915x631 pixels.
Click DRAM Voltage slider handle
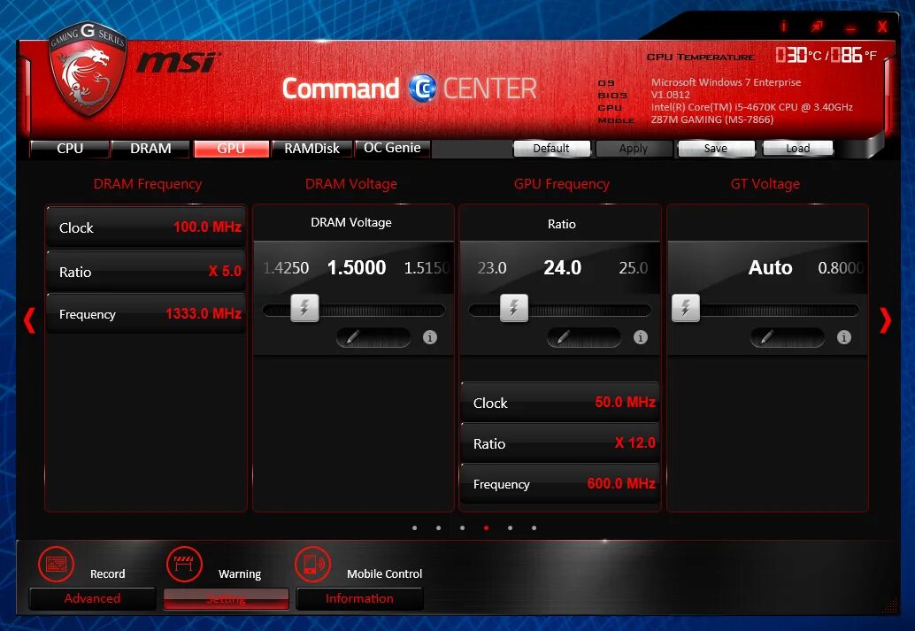click(x=304, y=308)
